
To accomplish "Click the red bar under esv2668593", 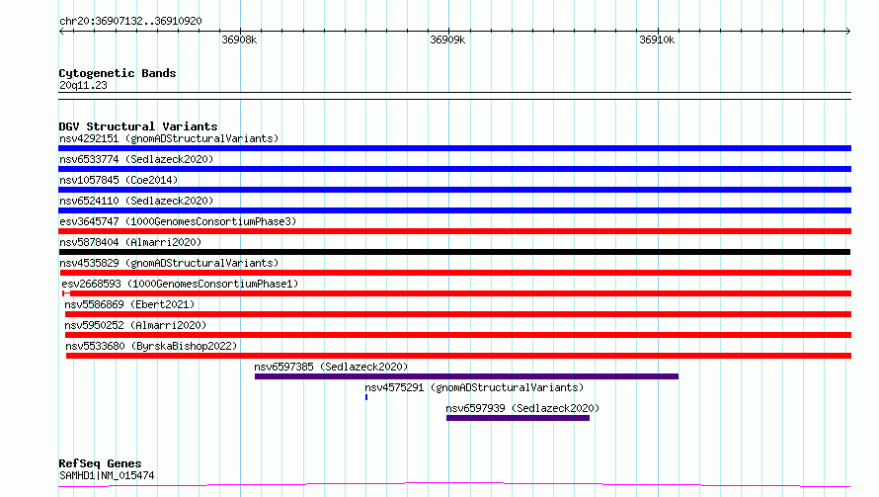I will pos(457,293).
